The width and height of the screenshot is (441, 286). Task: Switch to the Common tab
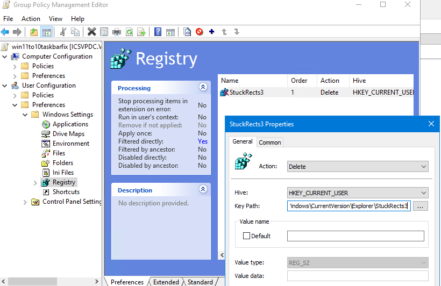coord(270,142)
